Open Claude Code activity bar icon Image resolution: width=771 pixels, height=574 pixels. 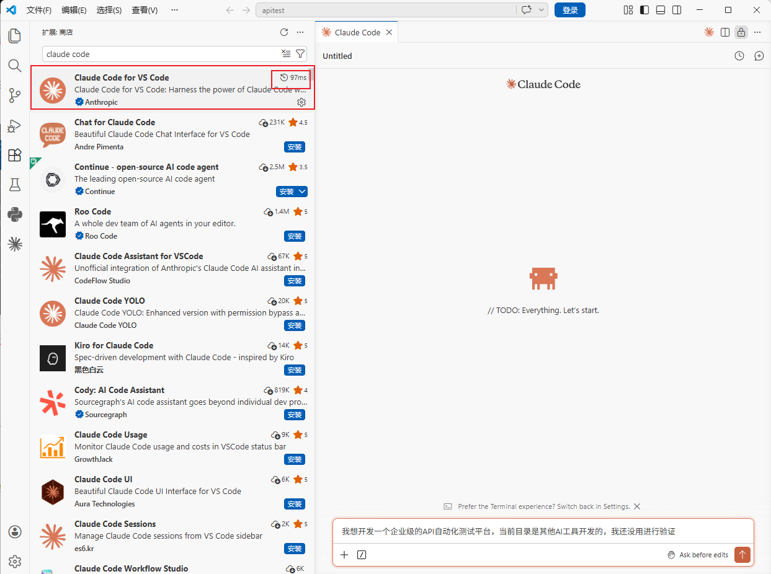tap(15, 244)
